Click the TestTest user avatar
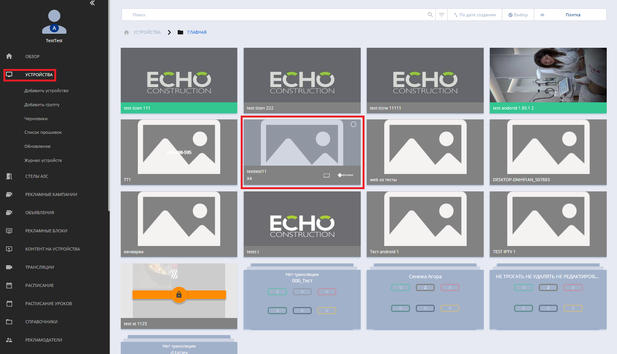This screenshot has height=354, width=617. pyautogui.click(x=54, y=22)
